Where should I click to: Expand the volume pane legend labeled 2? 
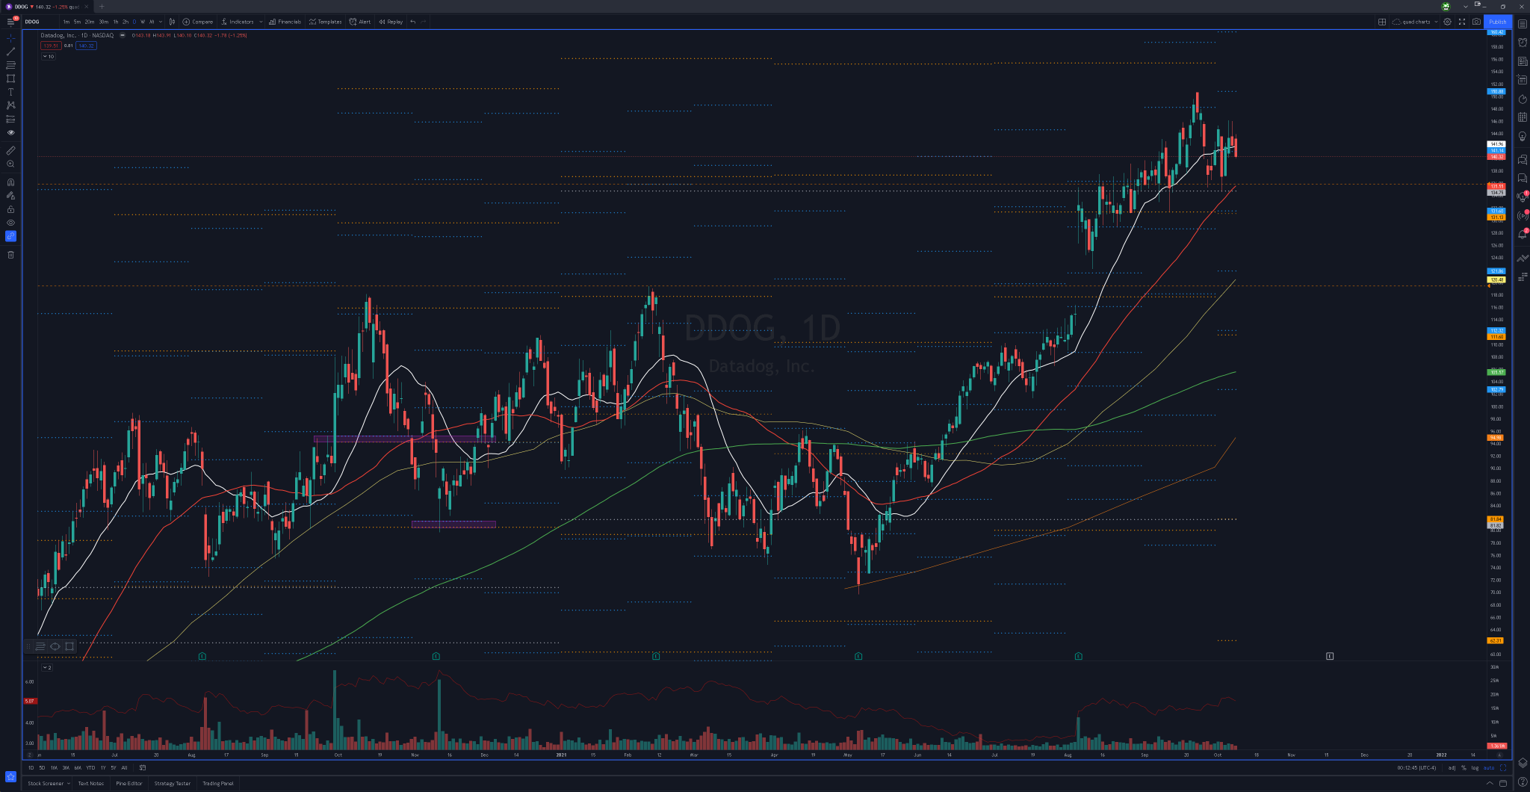(46, 667)
